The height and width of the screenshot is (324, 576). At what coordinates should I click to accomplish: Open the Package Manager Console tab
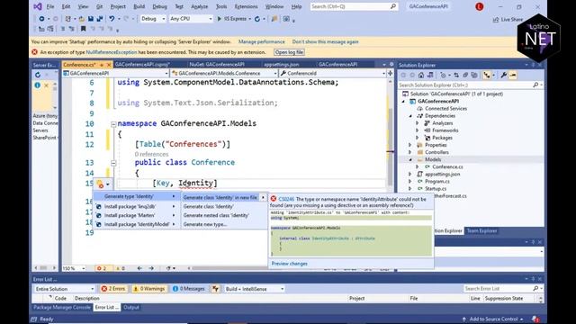(62, 307)
